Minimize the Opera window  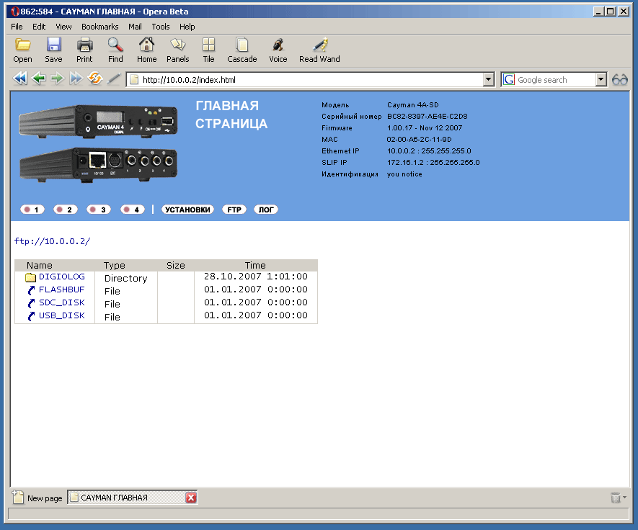pos(598,12)
